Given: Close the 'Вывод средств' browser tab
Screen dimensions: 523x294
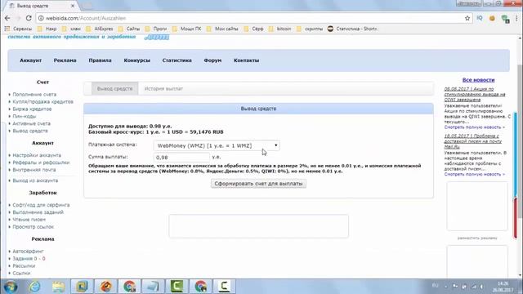Looking at the screenshot, I should coord(73,6).
